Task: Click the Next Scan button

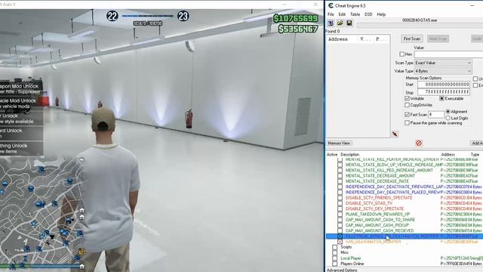Action: point(438,39)
